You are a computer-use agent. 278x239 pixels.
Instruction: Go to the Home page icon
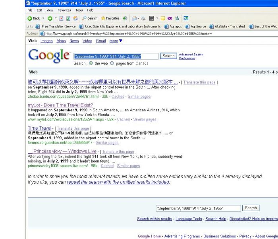point(75,18)
